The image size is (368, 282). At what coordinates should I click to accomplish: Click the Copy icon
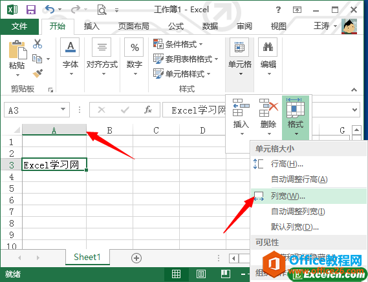[37, 59]
